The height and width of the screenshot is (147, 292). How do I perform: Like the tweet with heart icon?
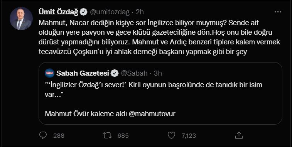(172, 135)
